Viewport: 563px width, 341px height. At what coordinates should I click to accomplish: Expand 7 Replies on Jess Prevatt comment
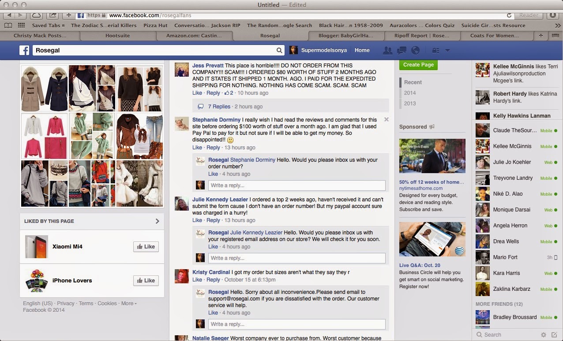coord(219,107)
